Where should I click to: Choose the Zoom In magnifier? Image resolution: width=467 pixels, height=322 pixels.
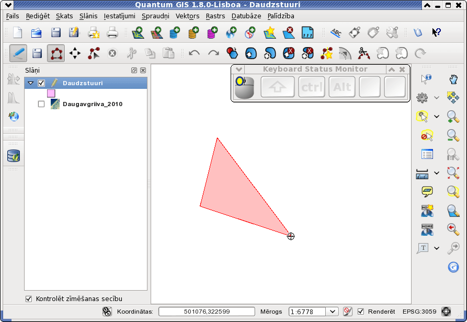coord(453,117)
